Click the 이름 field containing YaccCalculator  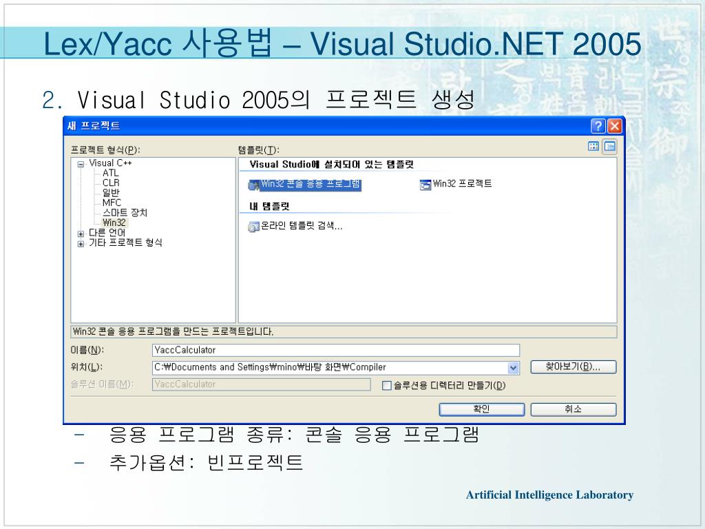(336, 350)
